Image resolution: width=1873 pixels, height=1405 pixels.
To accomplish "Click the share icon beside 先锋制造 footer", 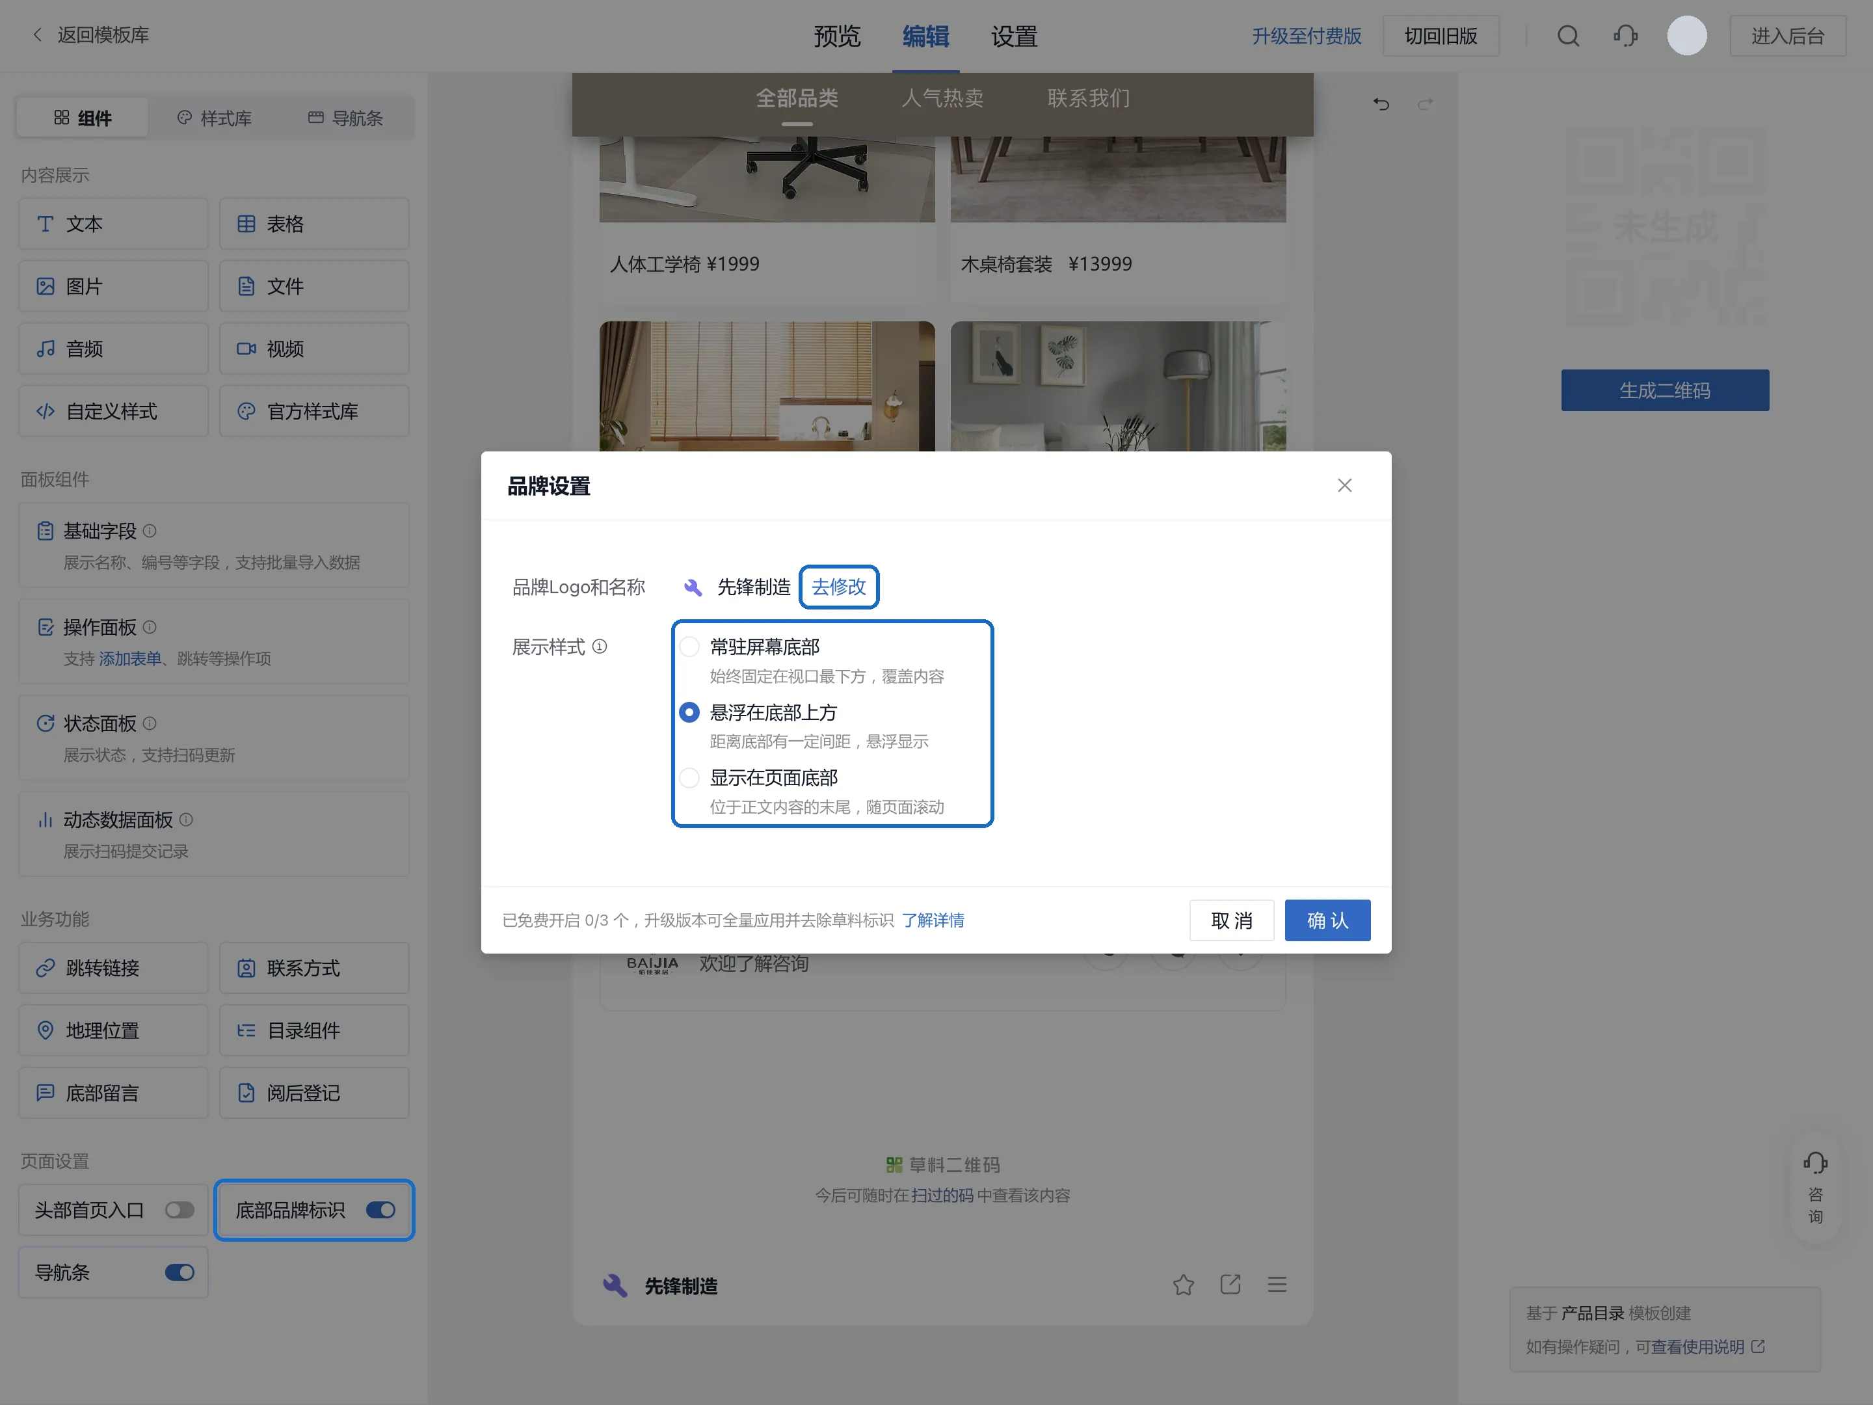I will point(1230,1285).
